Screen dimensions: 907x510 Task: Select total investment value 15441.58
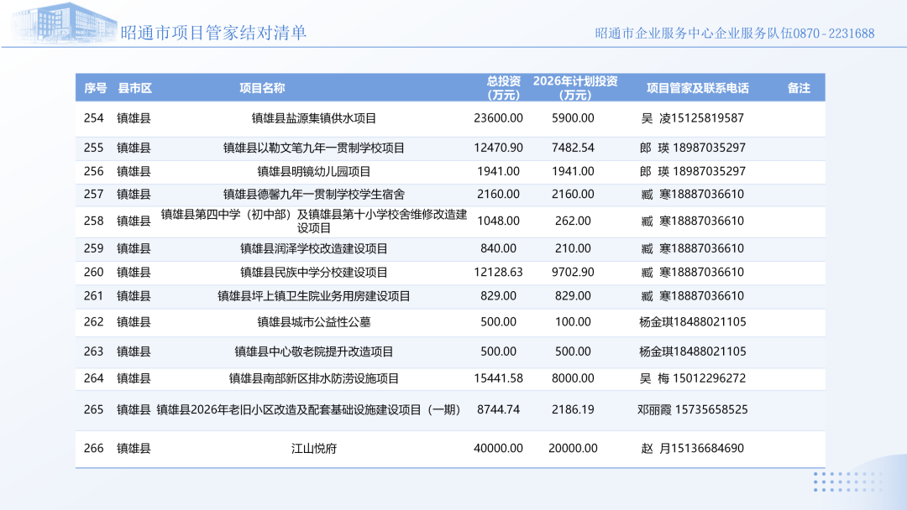point(498,378)
